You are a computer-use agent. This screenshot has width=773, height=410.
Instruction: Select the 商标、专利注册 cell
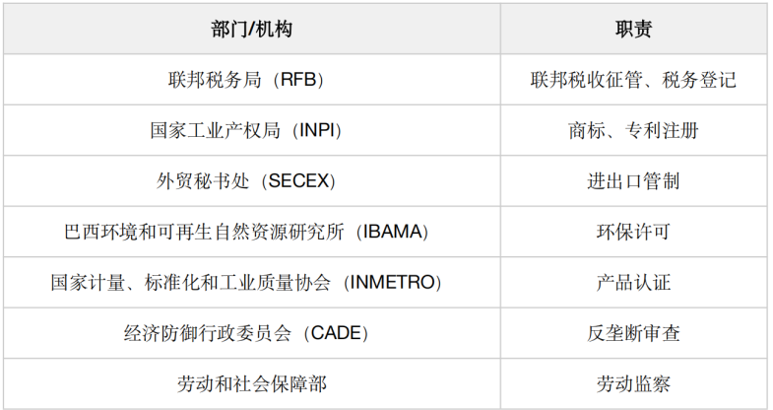coord(633,130)
